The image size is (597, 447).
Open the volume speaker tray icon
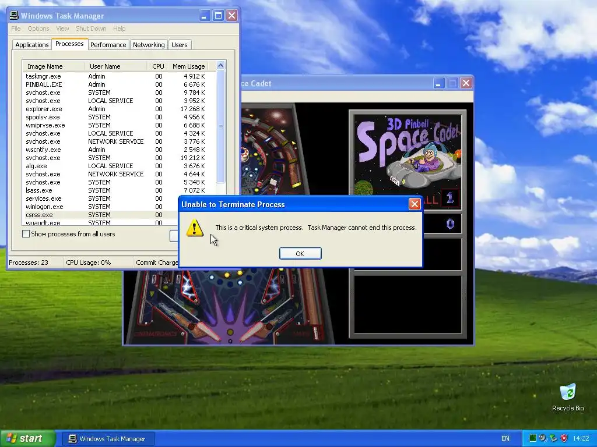(x=543, y=438)
